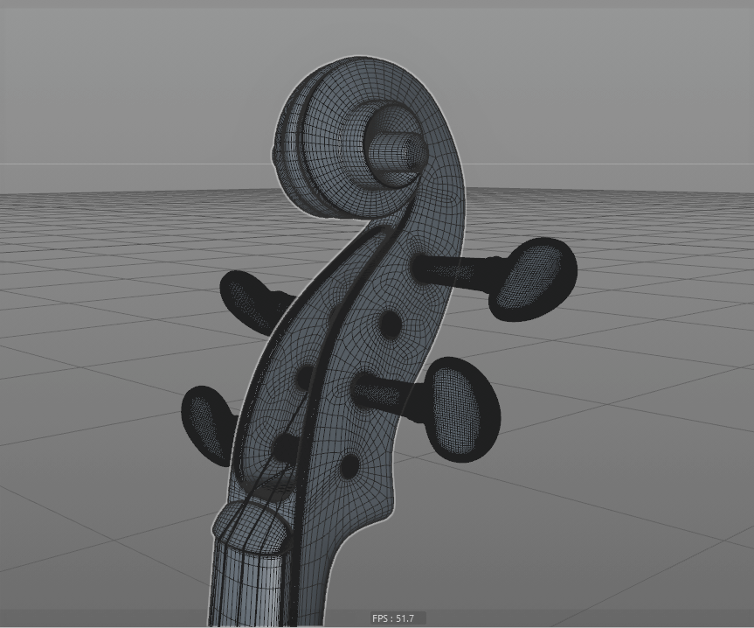Click the FPS : 51.7 readout
The width and height of the screenshot is (754, 628).
[x=393, y=618]
